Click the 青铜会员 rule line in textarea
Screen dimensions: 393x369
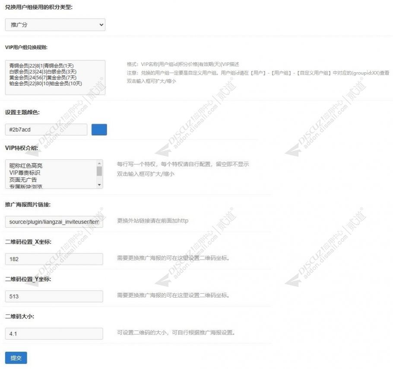coord(41,66)
